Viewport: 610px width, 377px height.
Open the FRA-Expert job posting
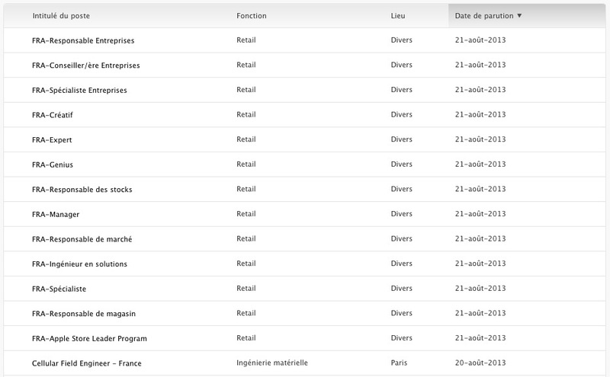(x=52, y=140)
